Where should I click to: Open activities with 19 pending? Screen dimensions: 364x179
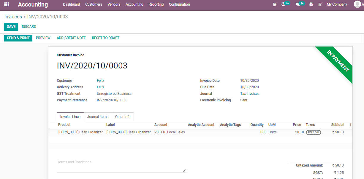pos(284,4)
